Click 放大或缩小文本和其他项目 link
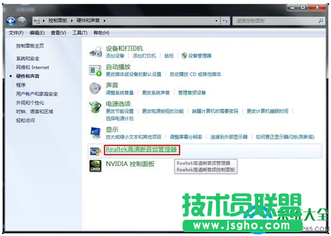This screenshot has width=331, height=236. (133, 137)
